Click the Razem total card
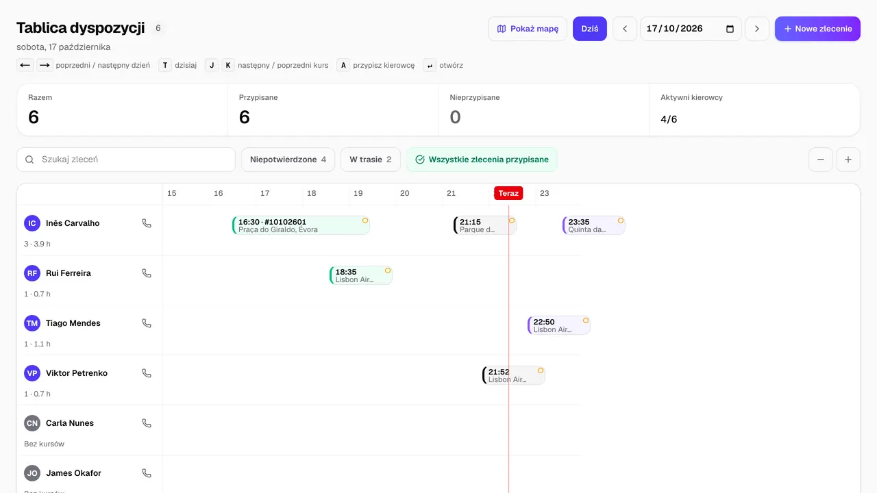Image resolution: width=877 pixels, height=493 pixels. (122, 110)
